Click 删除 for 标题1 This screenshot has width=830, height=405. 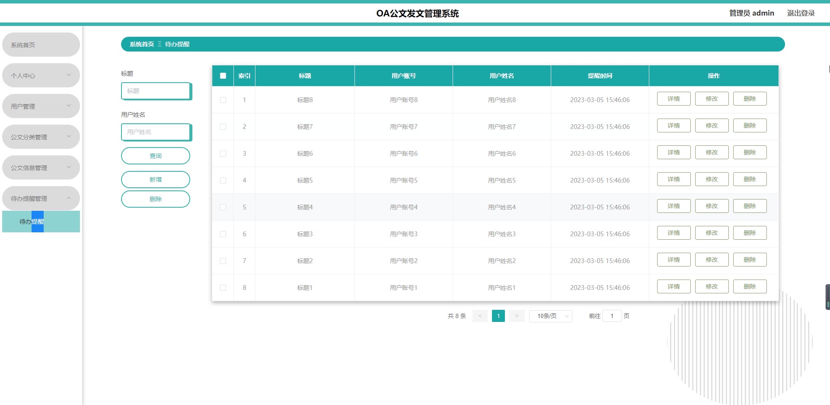point(750,286)
